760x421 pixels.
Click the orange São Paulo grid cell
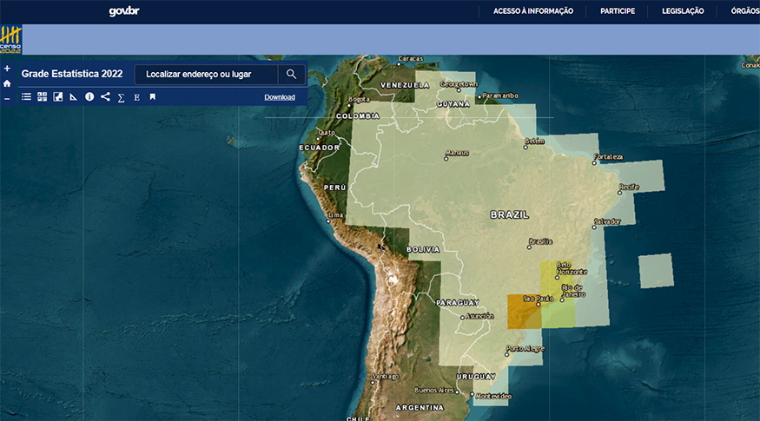[x=525, y=312]
